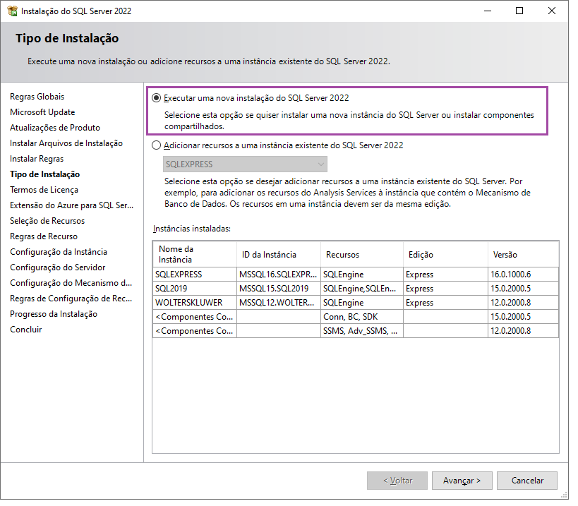This screenshot has height=506, width=578.
Task: Click the Express edition cell for WOLTERSKLUWER
Action: (445, 303)
